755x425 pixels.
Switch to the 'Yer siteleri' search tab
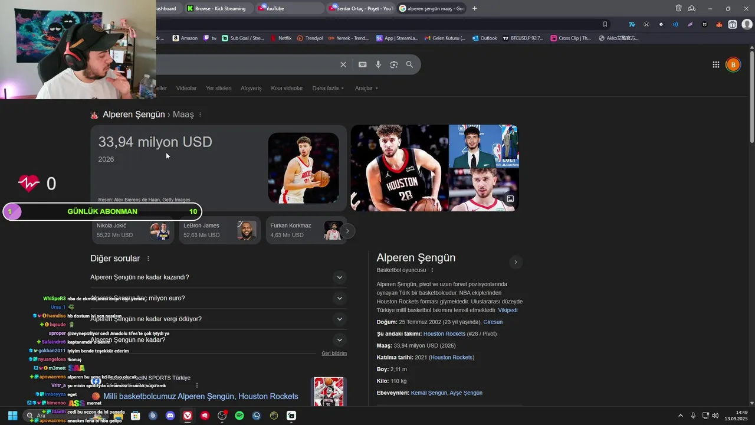pyautogui.click(x=218, y=88)
